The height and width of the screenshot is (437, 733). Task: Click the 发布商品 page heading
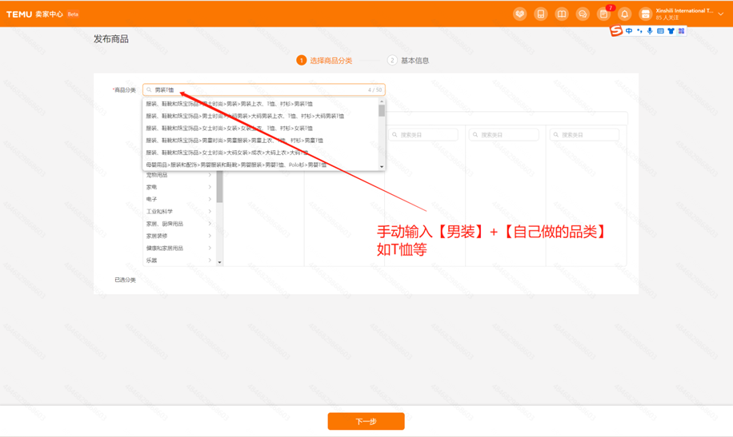tap(110, 39)
